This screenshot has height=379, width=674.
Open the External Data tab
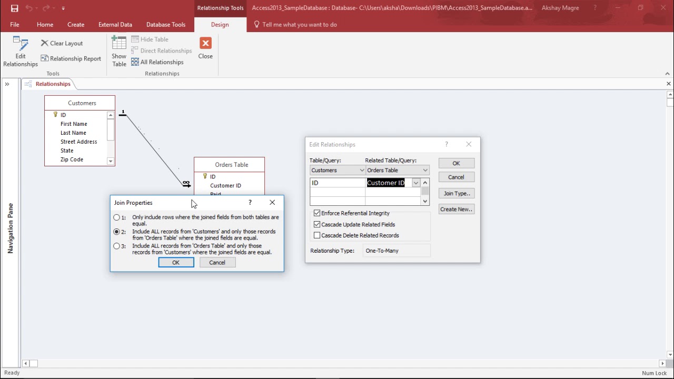115,24
